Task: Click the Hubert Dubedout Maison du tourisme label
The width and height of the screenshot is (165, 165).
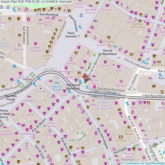Action: tap(108, 104)
